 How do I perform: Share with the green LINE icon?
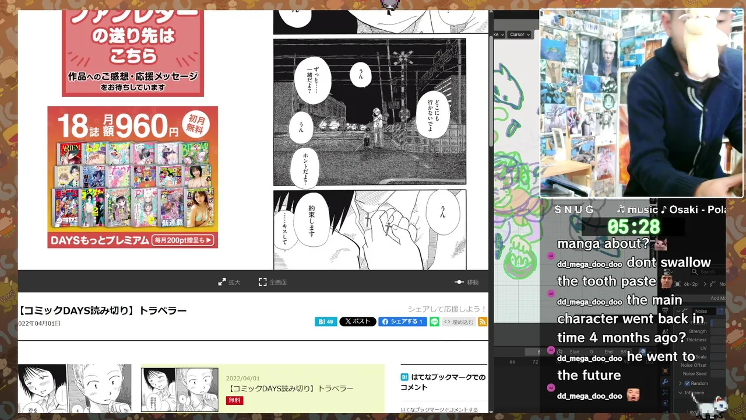coord(434,321)
